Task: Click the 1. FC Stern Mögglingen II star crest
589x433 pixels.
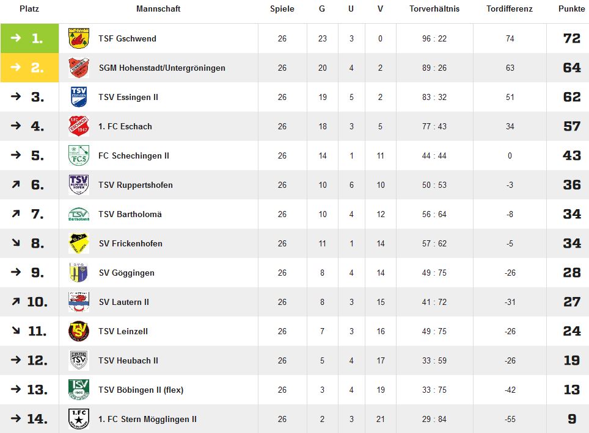Action: click(79, 419)
